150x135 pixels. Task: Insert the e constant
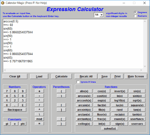pyautogui.click(x=15, y=124)
